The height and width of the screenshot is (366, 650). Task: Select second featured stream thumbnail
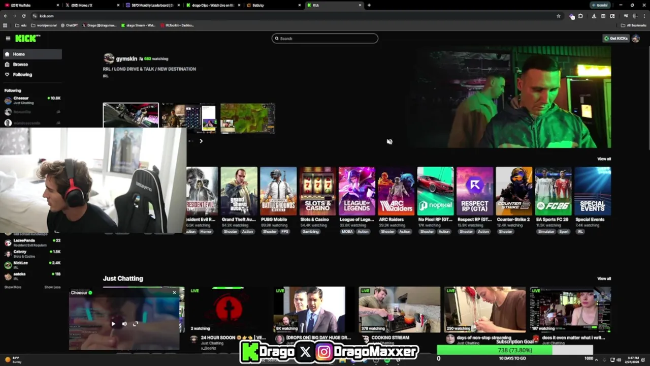point(189,118)
